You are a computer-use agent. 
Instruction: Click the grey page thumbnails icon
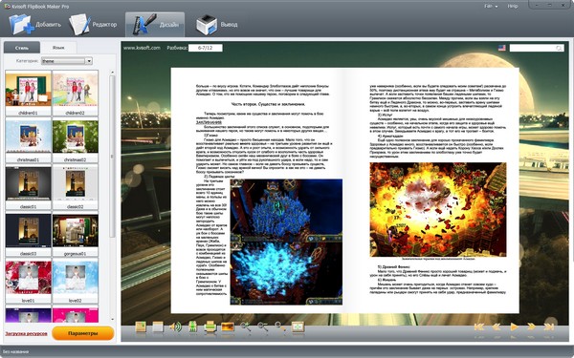click(x=158, y=326)
